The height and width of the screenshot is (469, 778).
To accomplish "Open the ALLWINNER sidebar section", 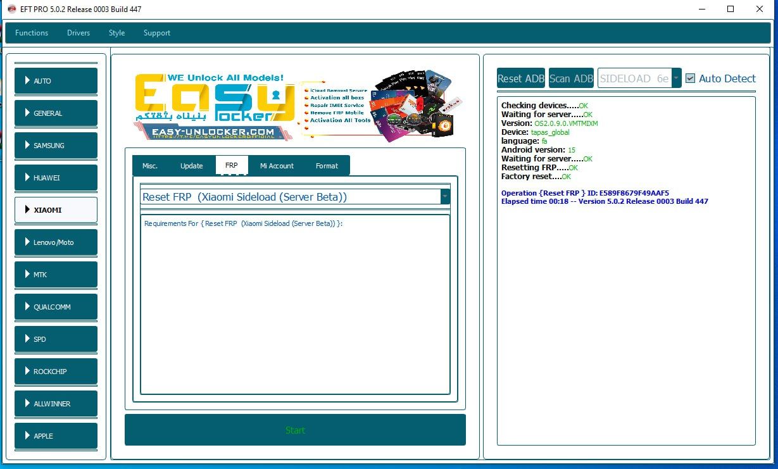I will [56, 404].
